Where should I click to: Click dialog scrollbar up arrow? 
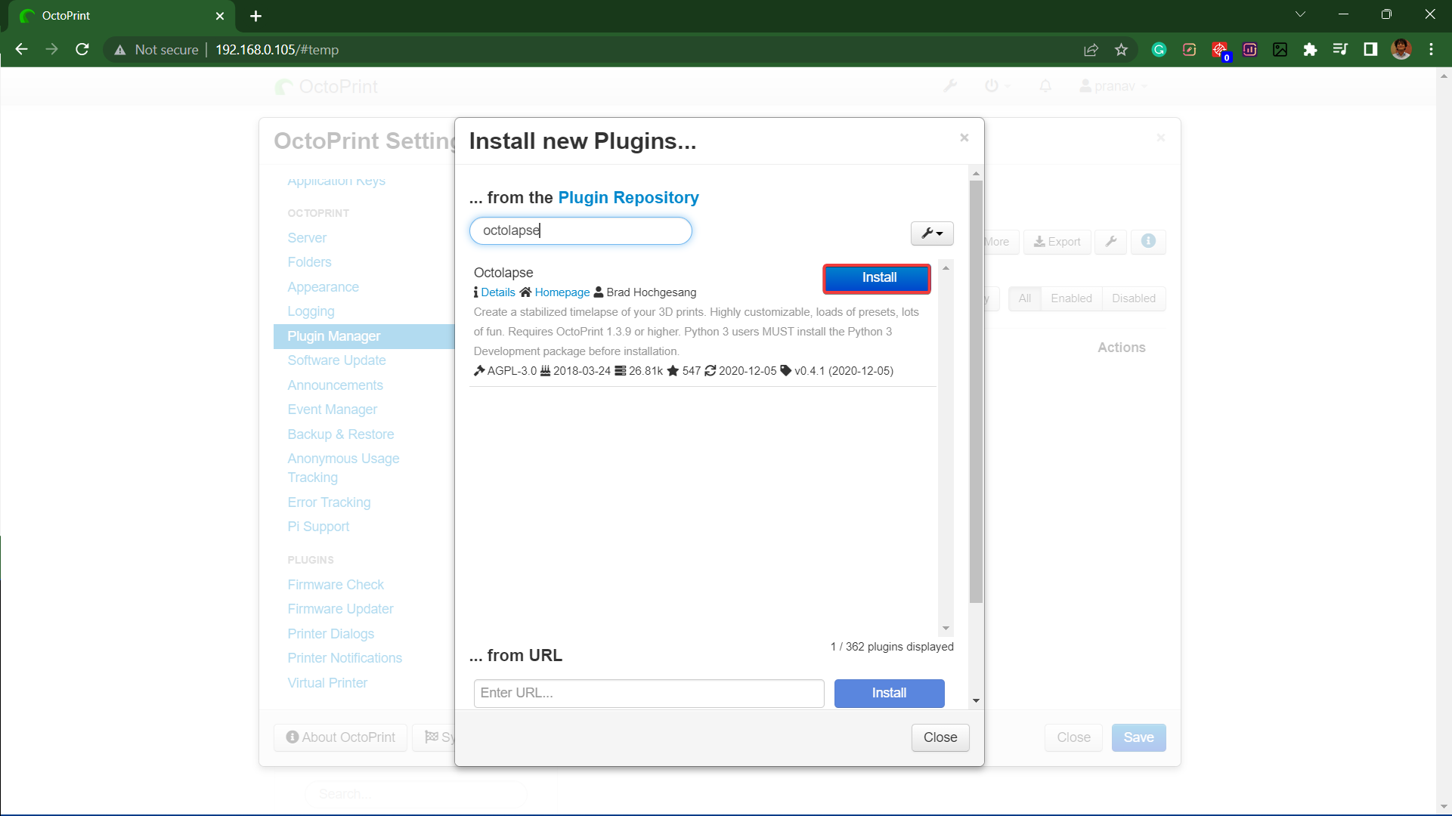click(x=976, y=174)
